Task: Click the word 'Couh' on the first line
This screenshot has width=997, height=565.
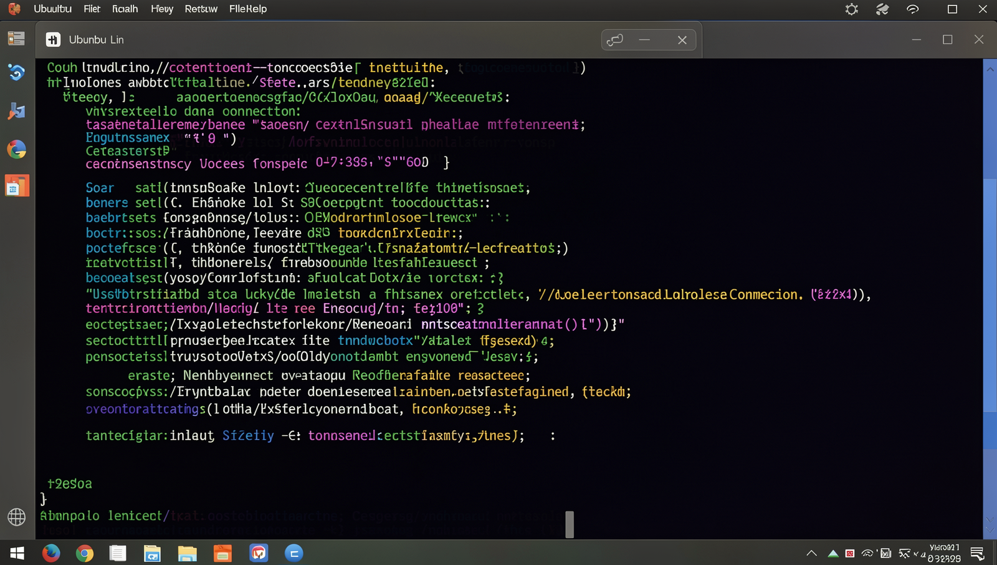Action: point(62,67)
